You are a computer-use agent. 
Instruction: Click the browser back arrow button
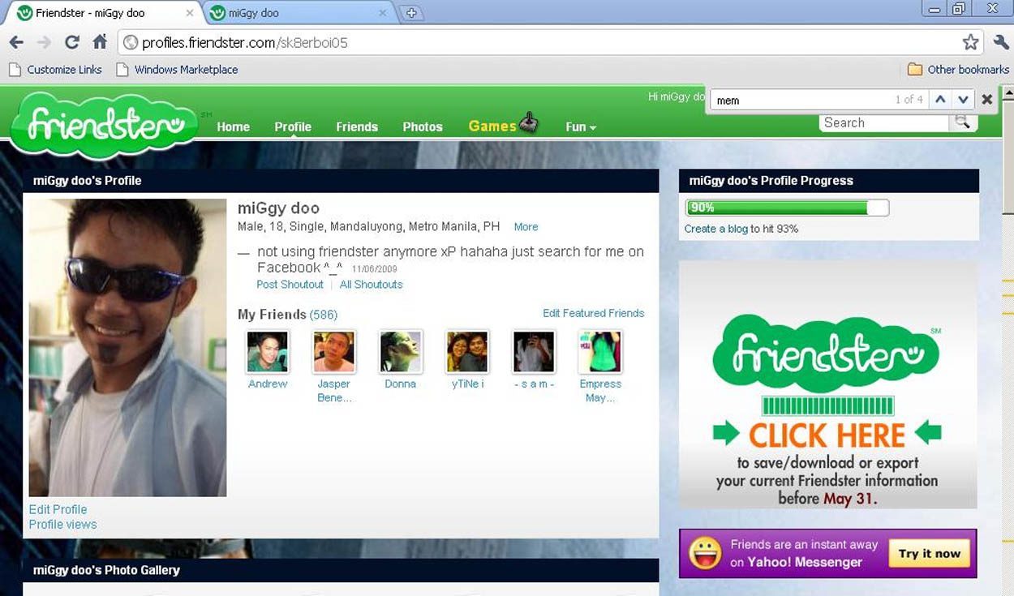click(16, 42)
